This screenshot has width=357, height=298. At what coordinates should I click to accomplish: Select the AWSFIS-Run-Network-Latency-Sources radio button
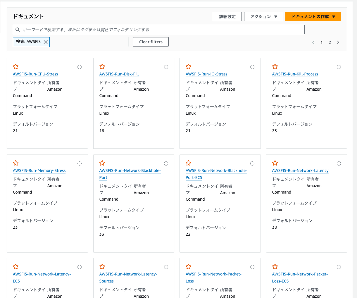[166, 267]
